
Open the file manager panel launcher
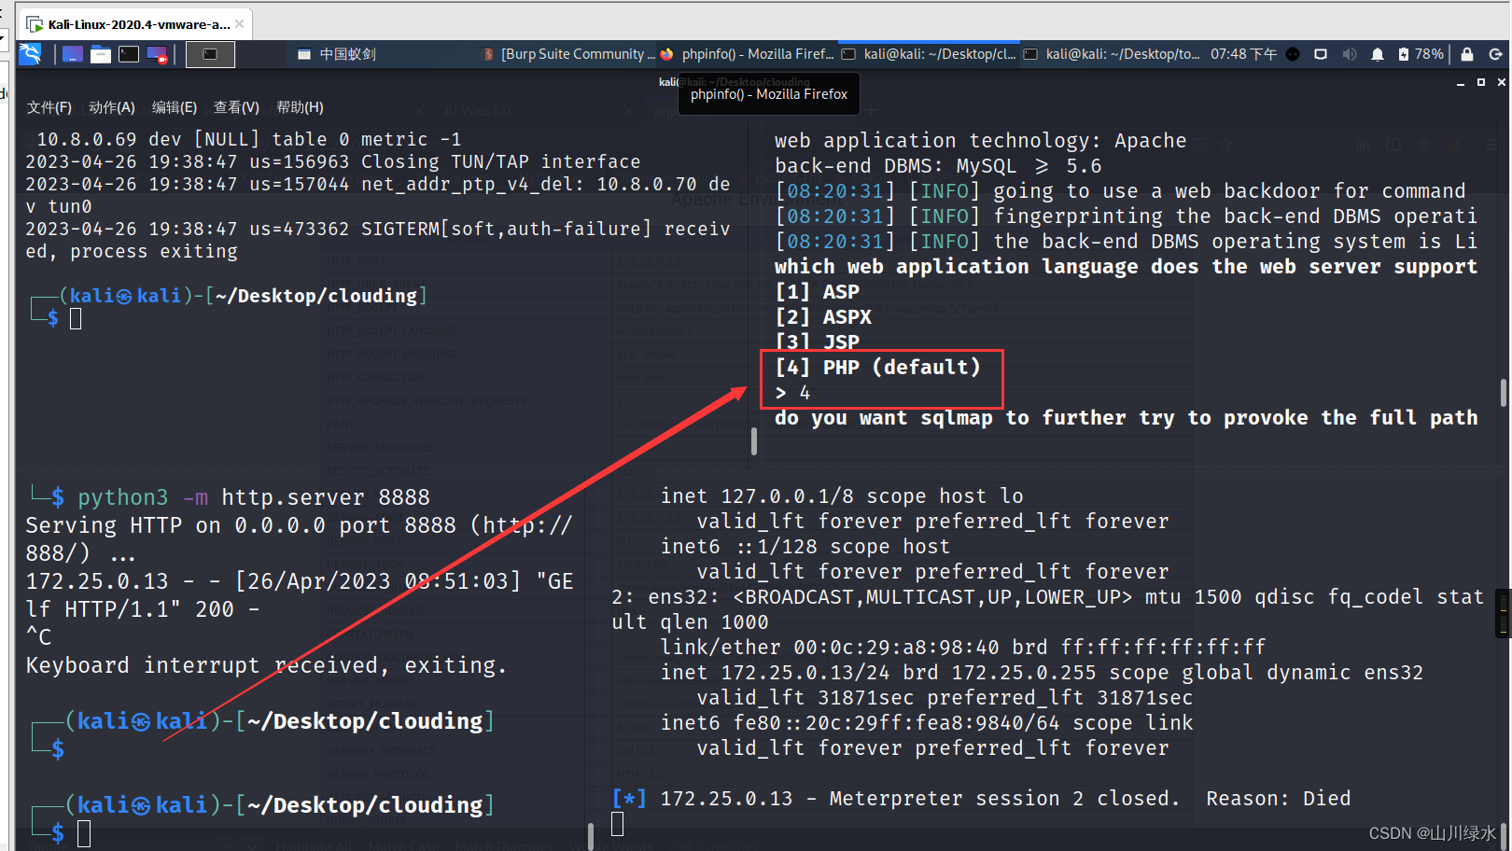tap(101, 54)
